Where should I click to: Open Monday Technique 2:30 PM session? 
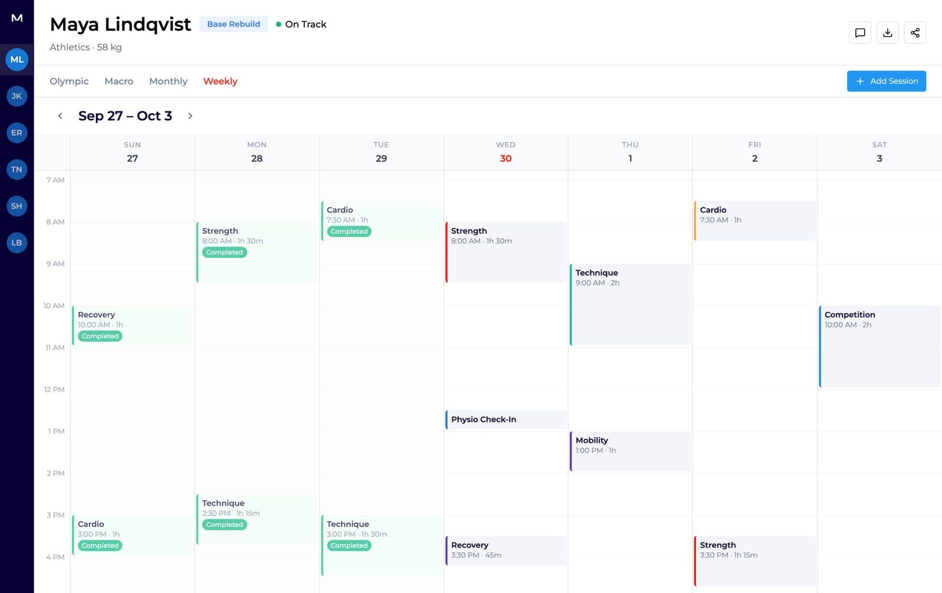click(257, 519)
